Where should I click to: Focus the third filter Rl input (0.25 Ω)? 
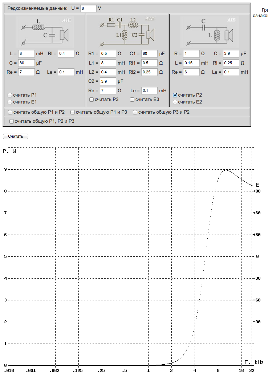click(x=231, y=63)
